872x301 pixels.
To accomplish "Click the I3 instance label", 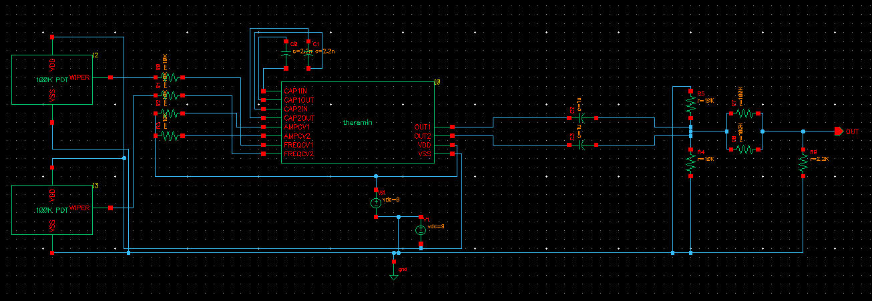I will [95, 185].
